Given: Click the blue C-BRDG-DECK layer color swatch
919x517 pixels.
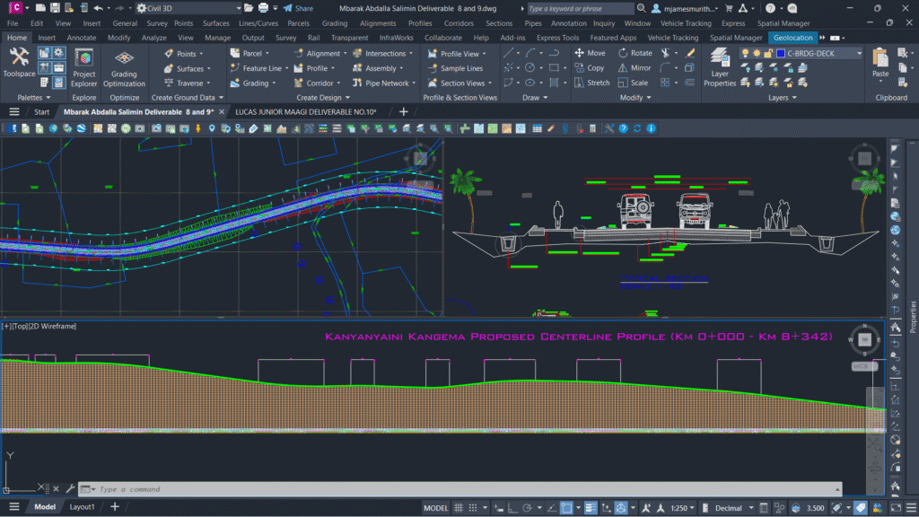Looking at the screenshot, I should point(780,54).
